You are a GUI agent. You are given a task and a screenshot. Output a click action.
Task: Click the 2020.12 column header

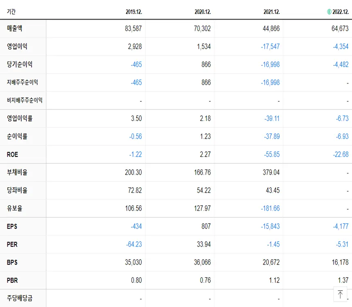tap(202, 12)
